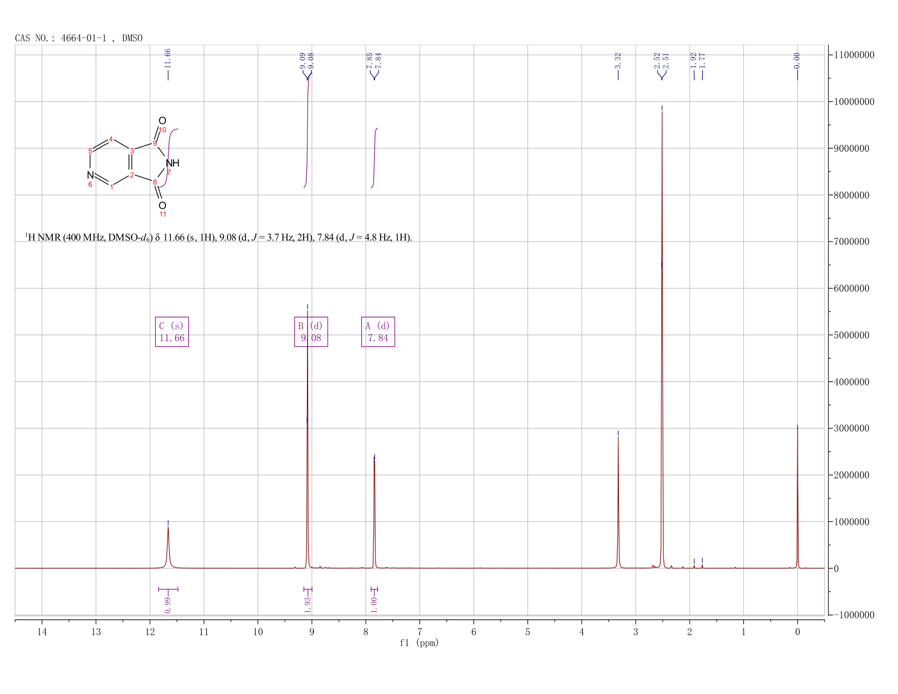The height and width of the screenshot is (694, 898).
Task: Click the 3.32 peak label at top
Action: pos(618,60)
